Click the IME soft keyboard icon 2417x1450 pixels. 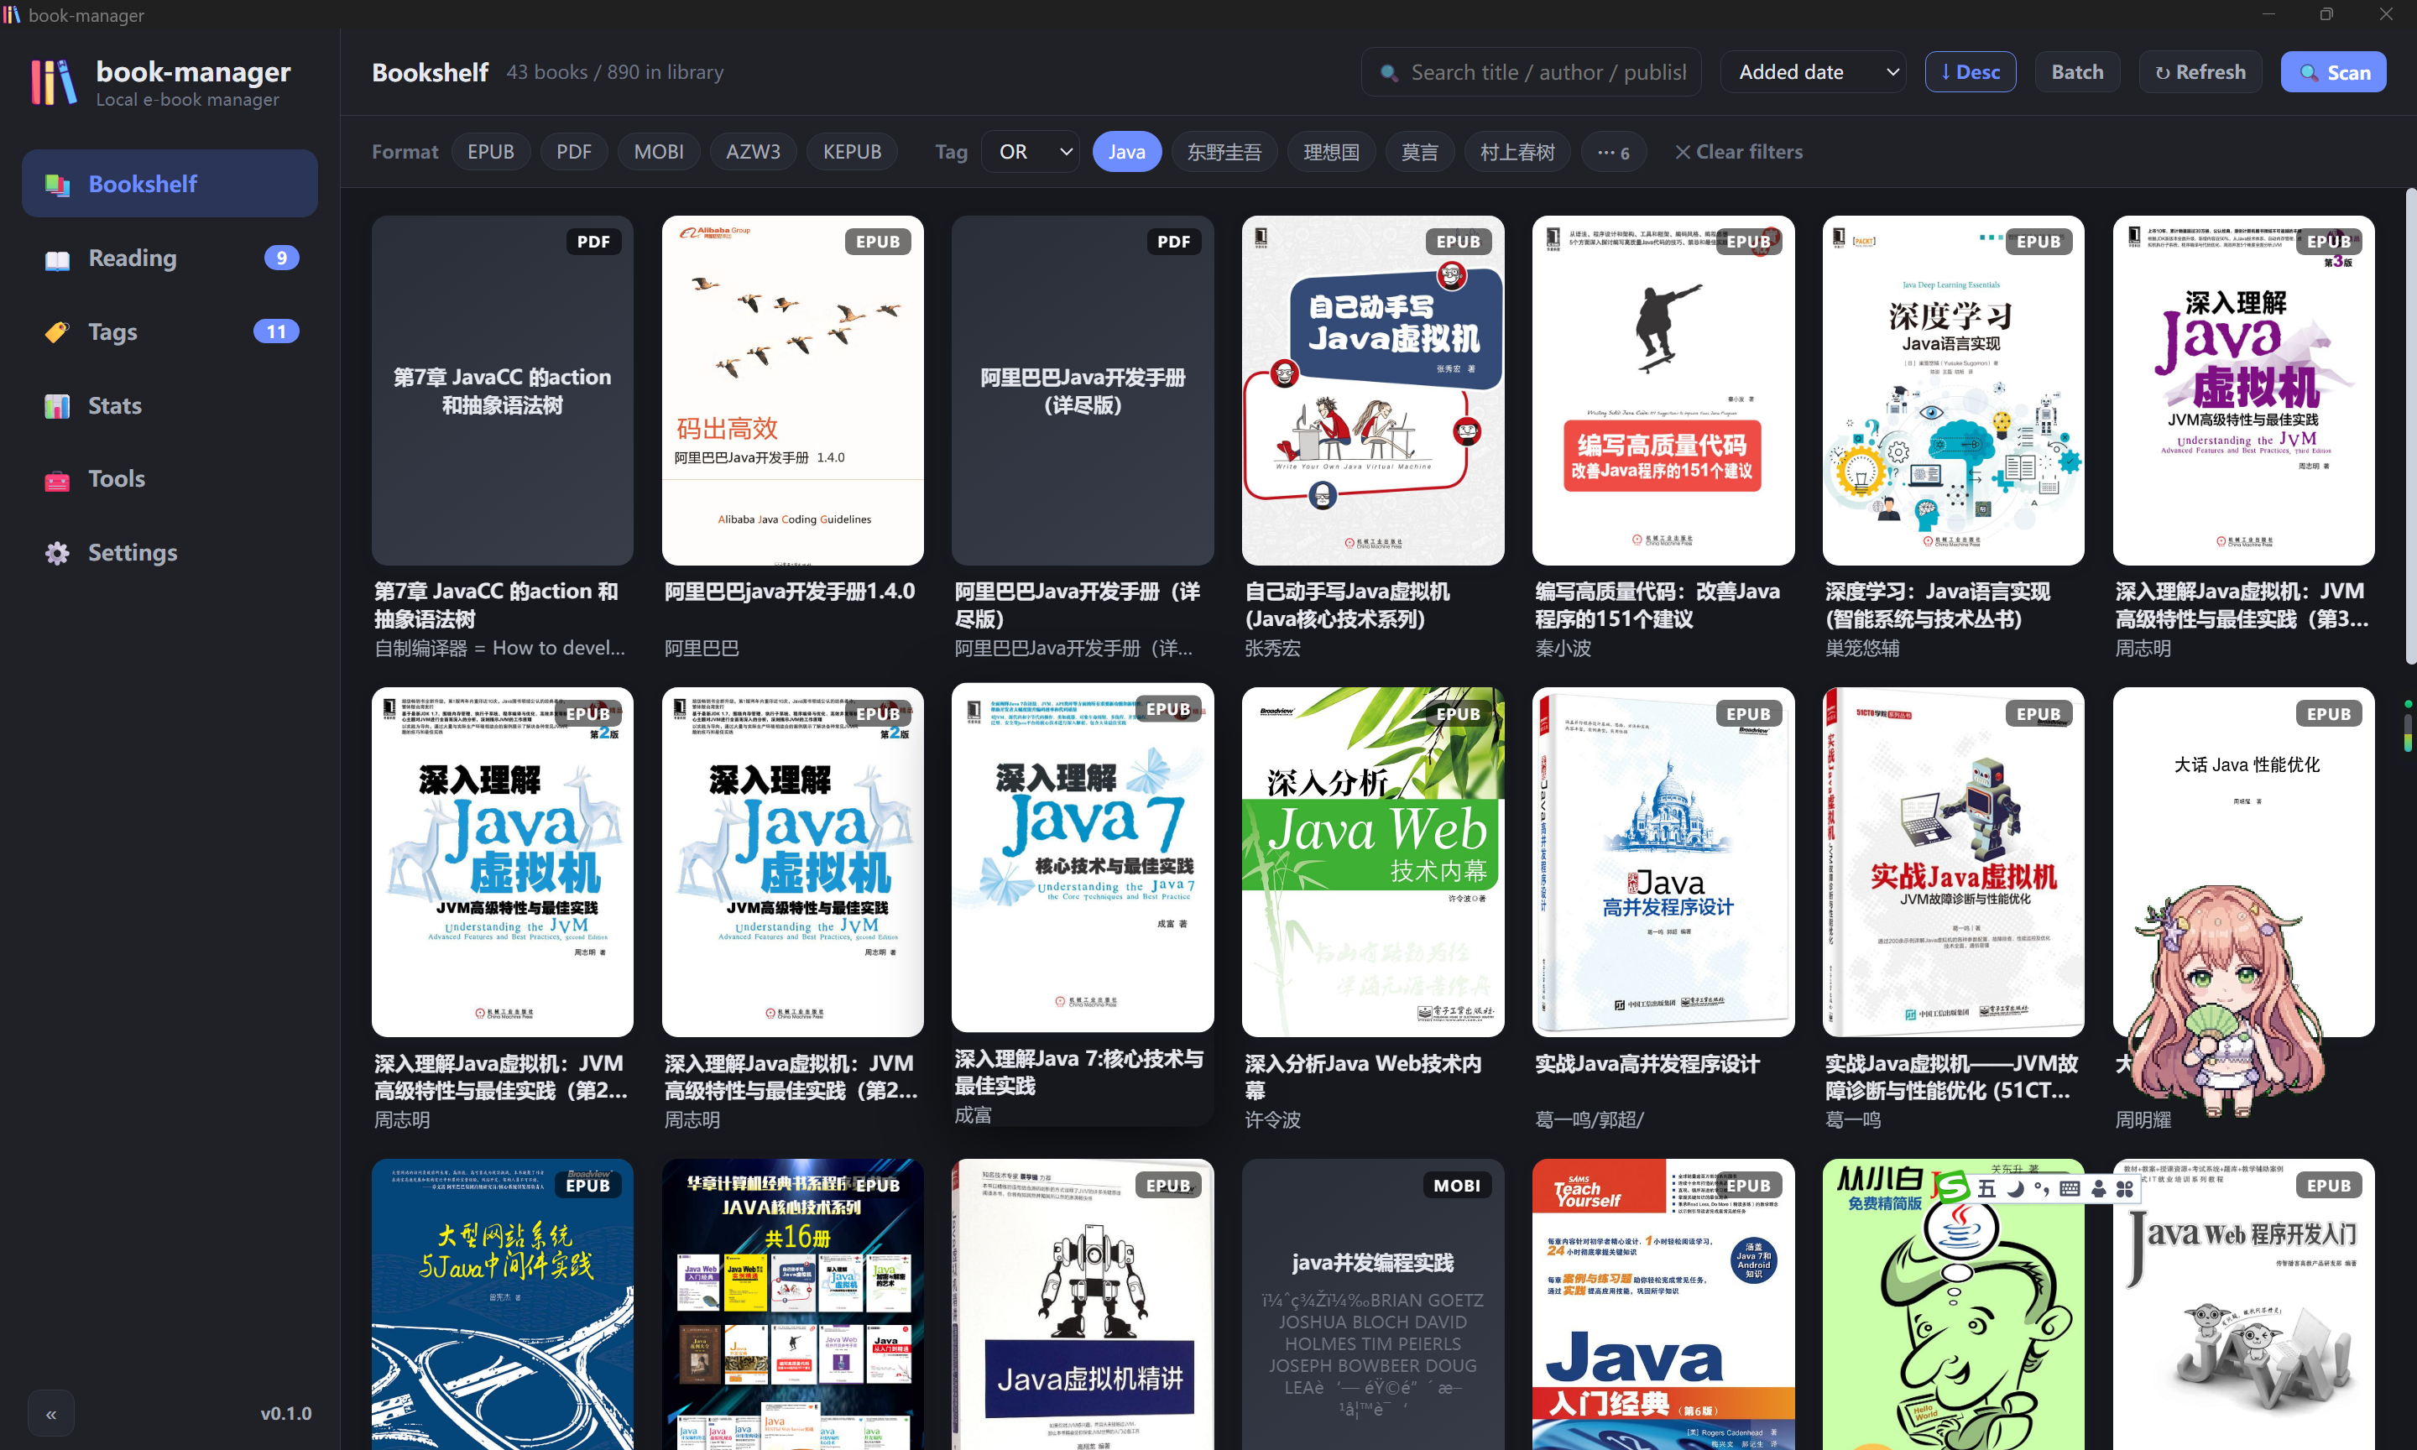pos(2070,1188)
